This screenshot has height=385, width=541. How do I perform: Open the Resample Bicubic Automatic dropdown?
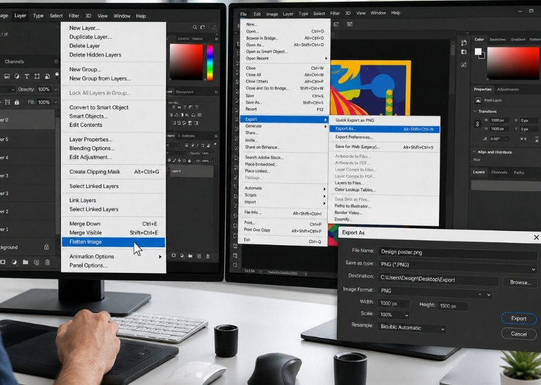(412, 328)
